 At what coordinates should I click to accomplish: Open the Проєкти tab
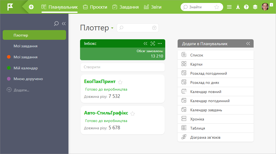(x=95, y=7)
